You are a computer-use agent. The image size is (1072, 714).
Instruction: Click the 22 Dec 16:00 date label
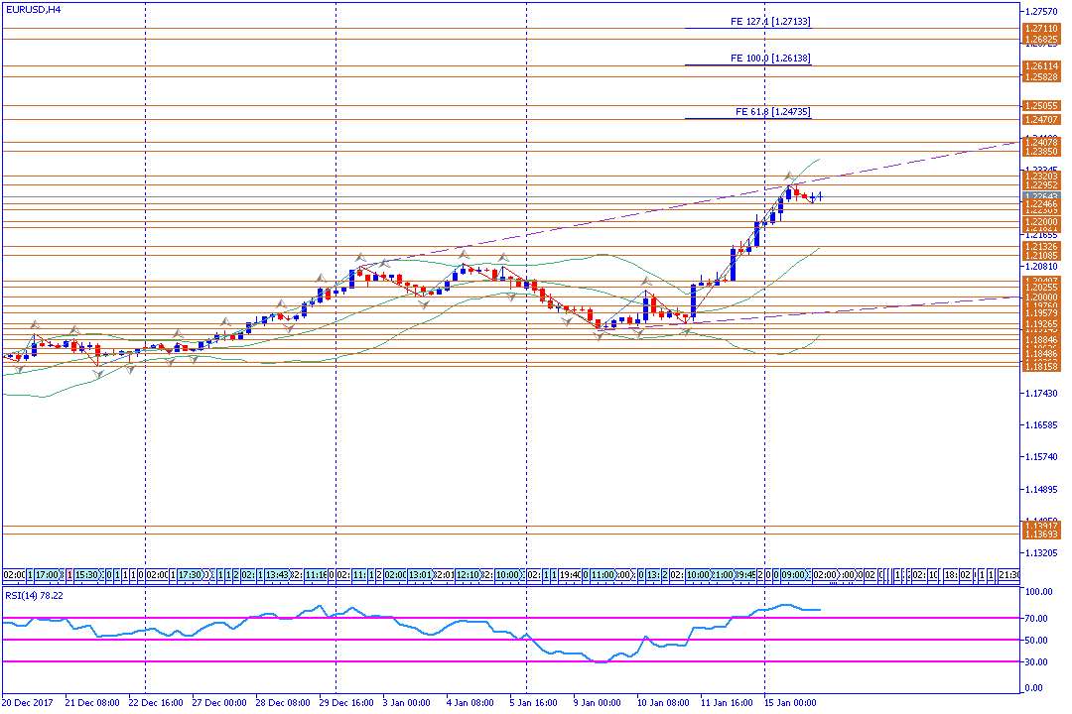tap(156, 702)
